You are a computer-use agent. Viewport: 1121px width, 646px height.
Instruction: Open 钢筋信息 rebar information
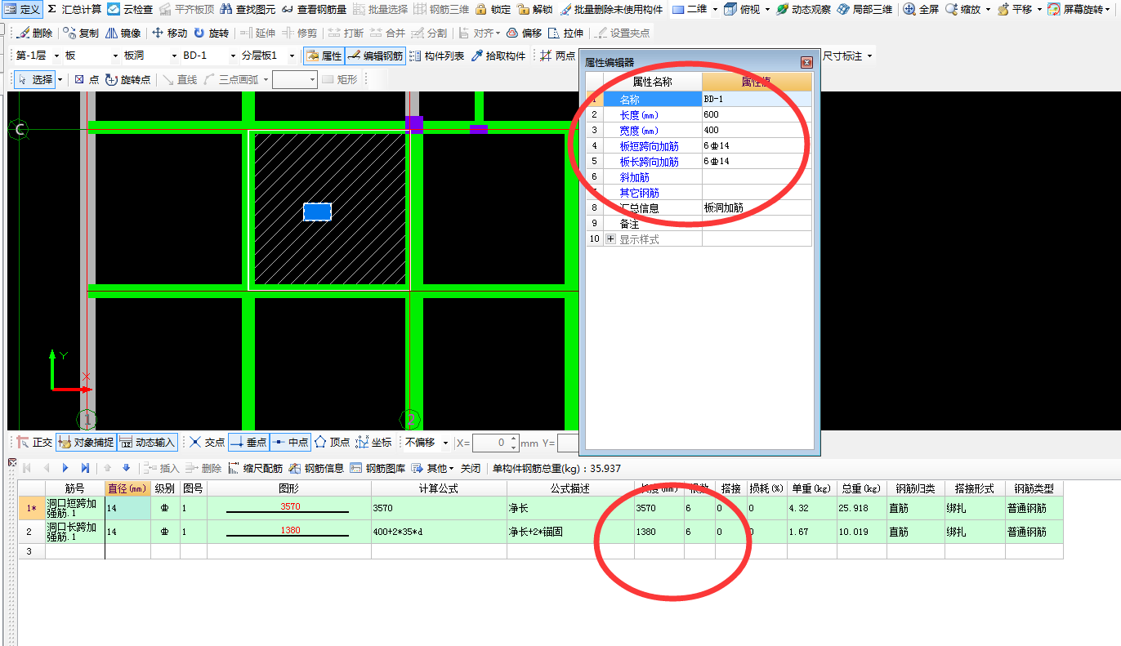(316, 468)
